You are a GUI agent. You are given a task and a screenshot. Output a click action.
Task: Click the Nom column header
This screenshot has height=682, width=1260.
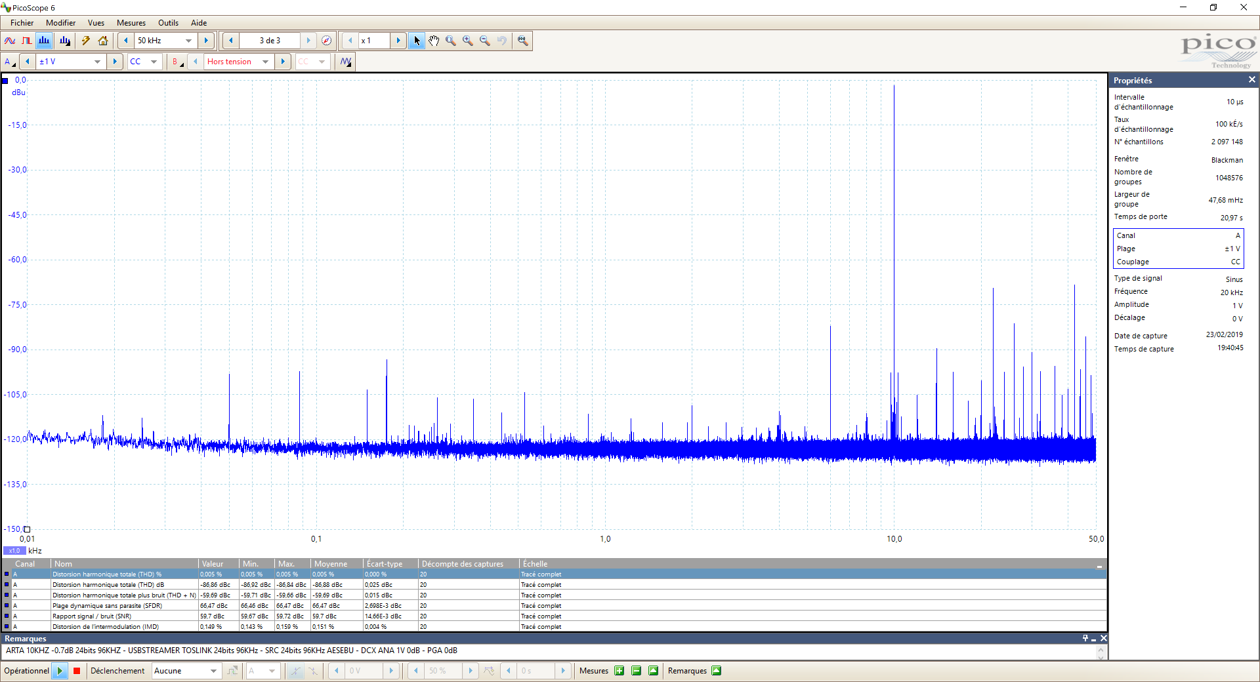(x=125, y=564)
